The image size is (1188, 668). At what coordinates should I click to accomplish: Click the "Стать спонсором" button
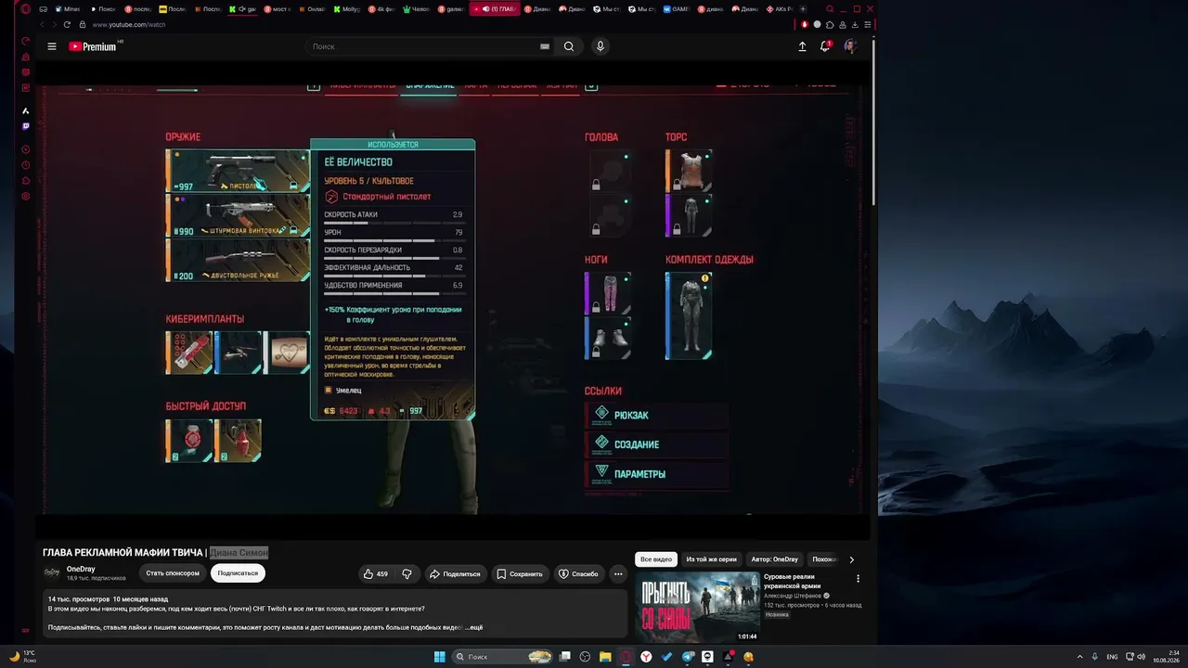(x=173, y=573)
